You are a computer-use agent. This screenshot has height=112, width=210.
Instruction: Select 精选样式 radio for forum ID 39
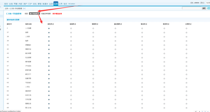click(142, 41)
